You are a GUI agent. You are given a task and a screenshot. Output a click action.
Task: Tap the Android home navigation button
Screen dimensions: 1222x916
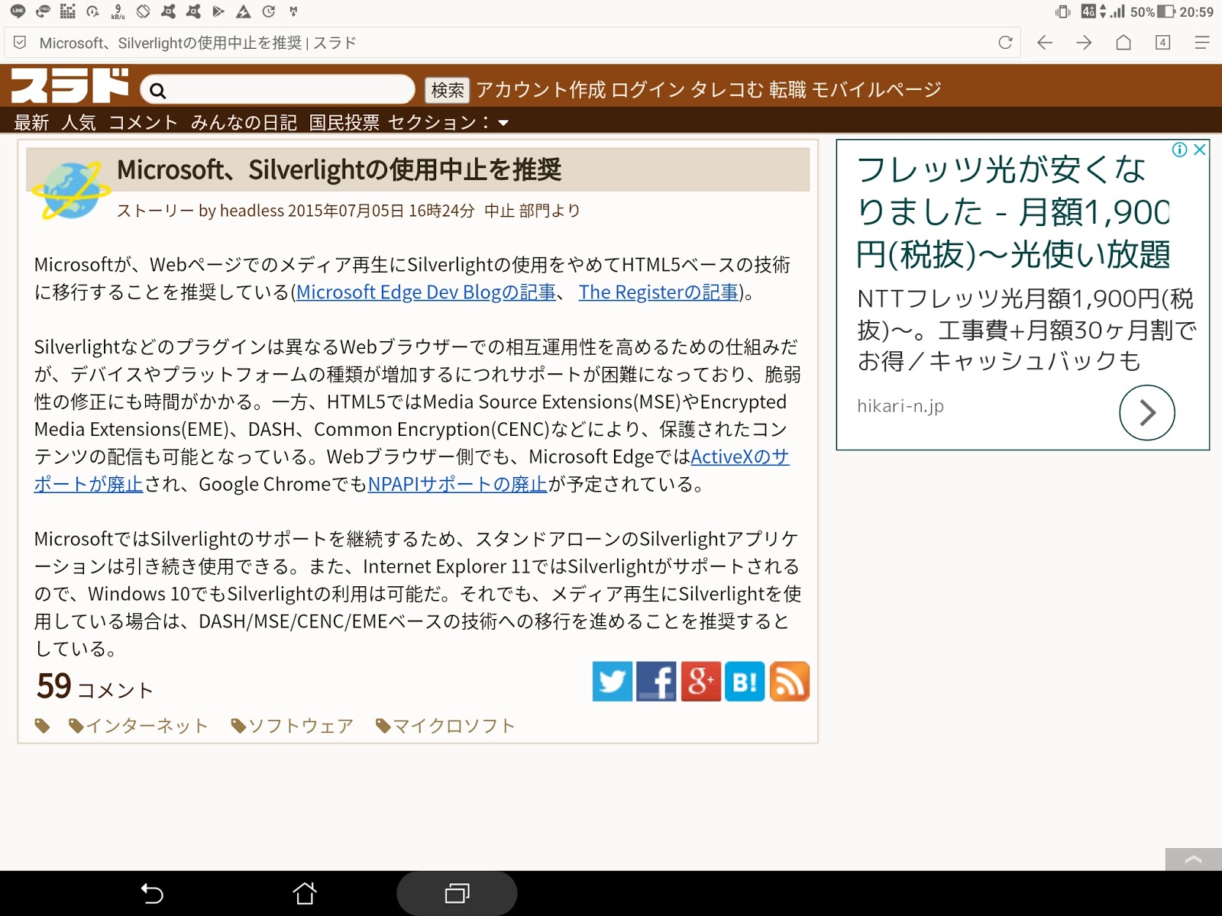click(305, 893)
